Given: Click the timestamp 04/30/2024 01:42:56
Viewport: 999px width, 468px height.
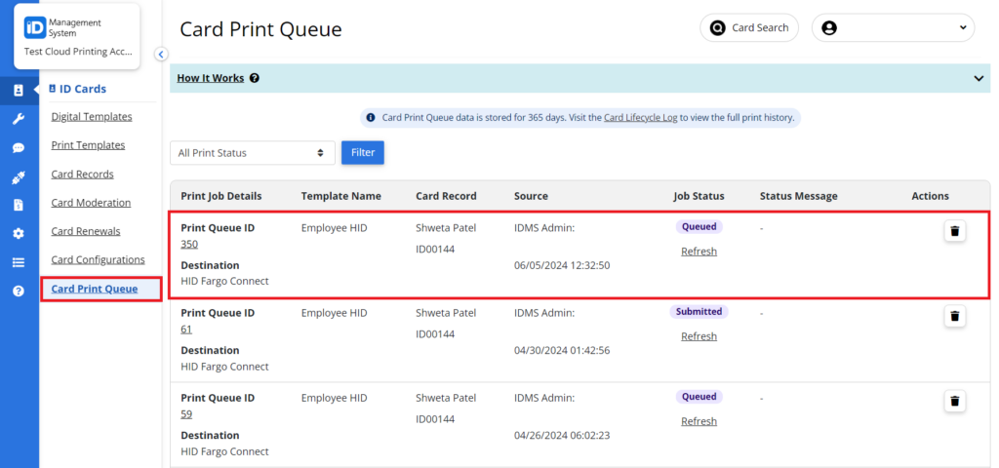Looking at the screenshot, I should tap(562, 351).
